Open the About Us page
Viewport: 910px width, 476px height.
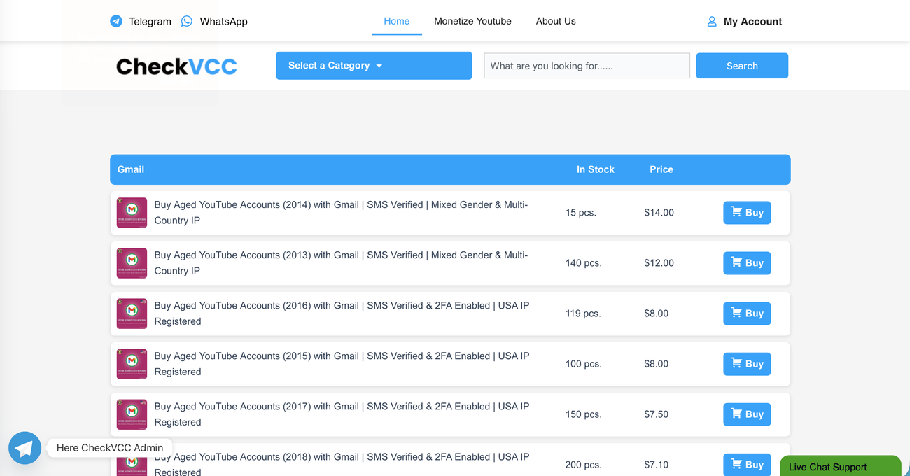pos(556,21)
